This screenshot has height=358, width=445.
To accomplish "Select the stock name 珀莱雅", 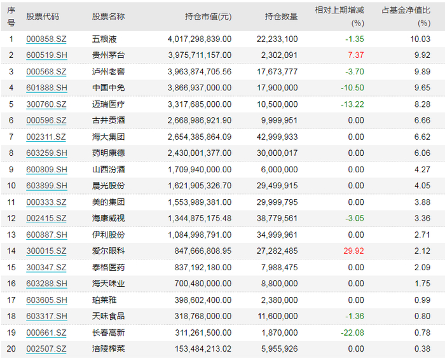I will tap(104, 300).
